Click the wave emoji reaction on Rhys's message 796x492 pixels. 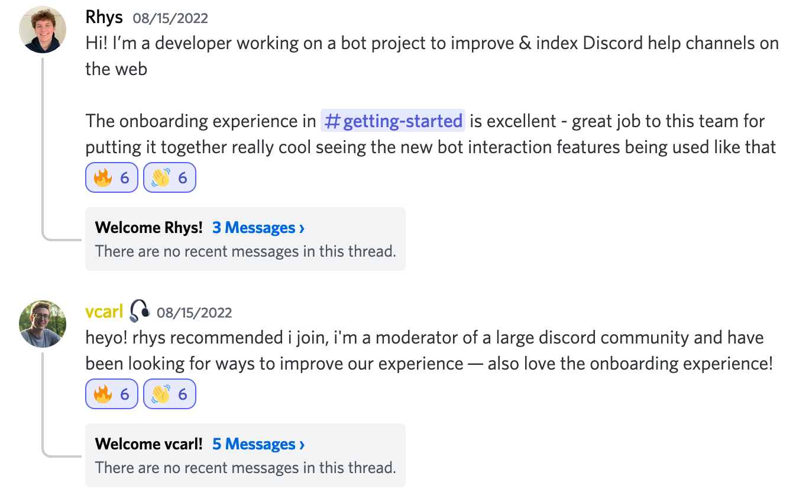coord(170,177)
